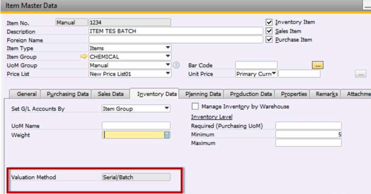371x194 pixels.
Task: Click the Required (Purchasing UoM) field
Action: pyautogui.click(x=308, y=125)
